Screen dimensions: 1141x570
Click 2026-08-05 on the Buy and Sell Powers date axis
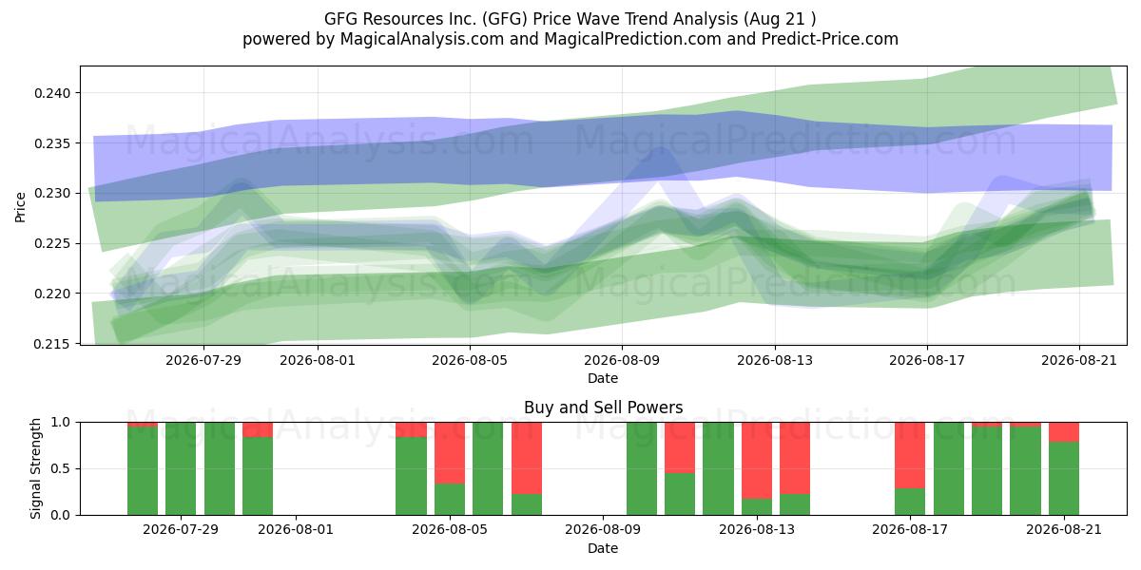click(450, 530)
